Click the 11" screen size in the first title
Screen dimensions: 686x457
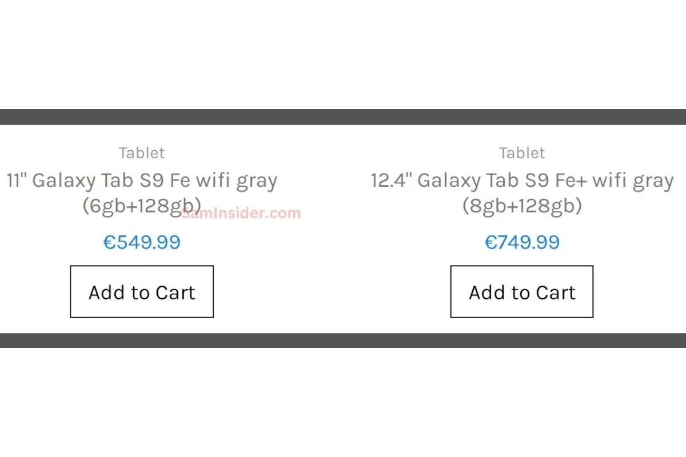16,181
